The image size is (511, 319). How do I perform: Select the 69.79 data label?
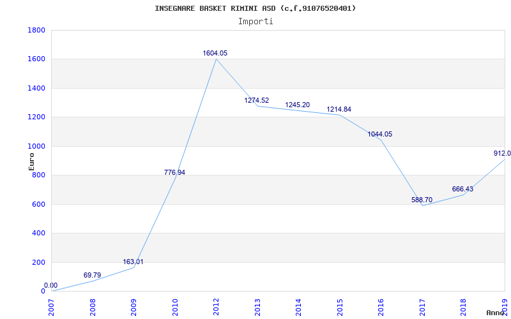click(92, 275)
